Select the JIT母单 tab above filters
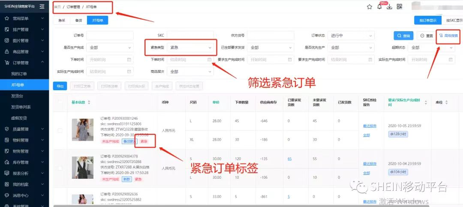The image size is (463, 207). (97, 20)
